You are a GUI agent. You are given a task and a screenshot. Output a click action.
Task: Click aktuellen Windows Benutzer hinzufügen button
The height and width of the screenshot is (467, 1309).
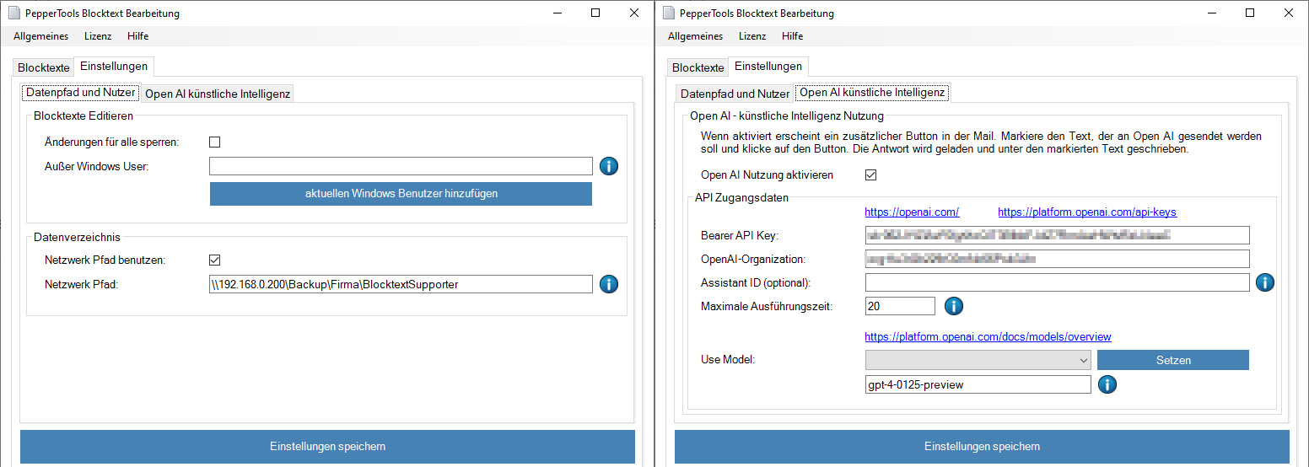pos(401,194)
